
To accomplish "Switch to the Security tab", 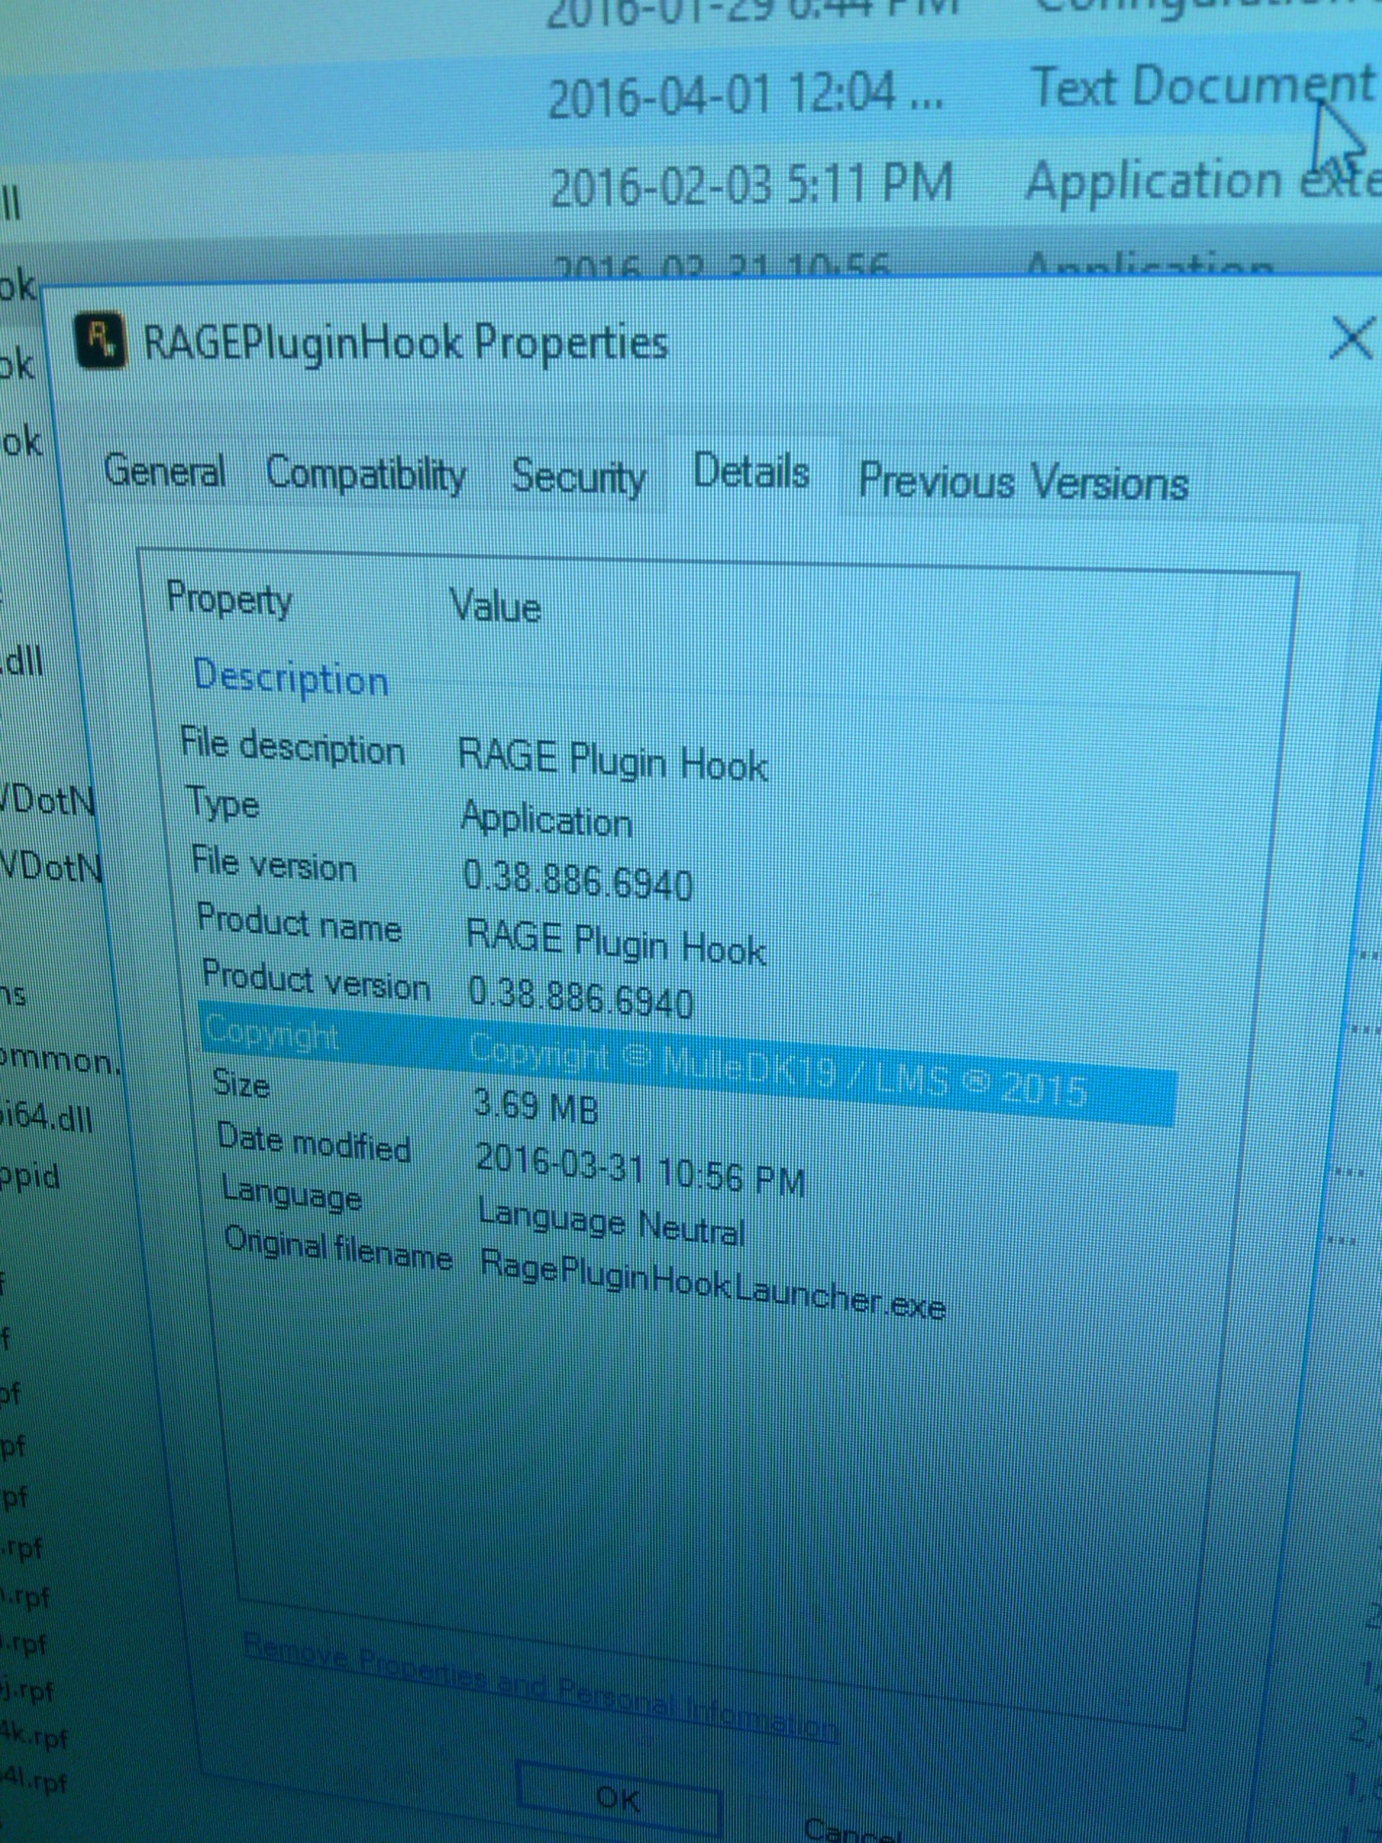I will 578,477.
